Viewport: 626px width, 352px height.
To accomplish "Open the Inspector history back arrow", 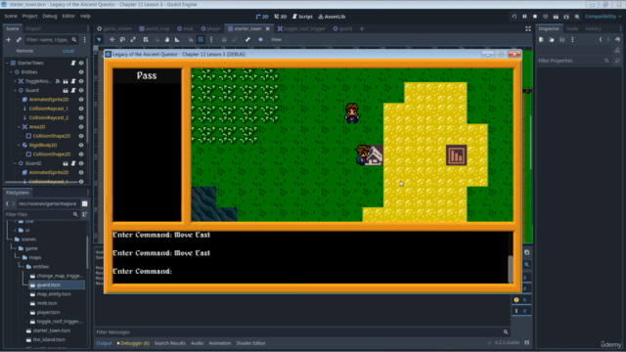I will click(x=601, y=39).
